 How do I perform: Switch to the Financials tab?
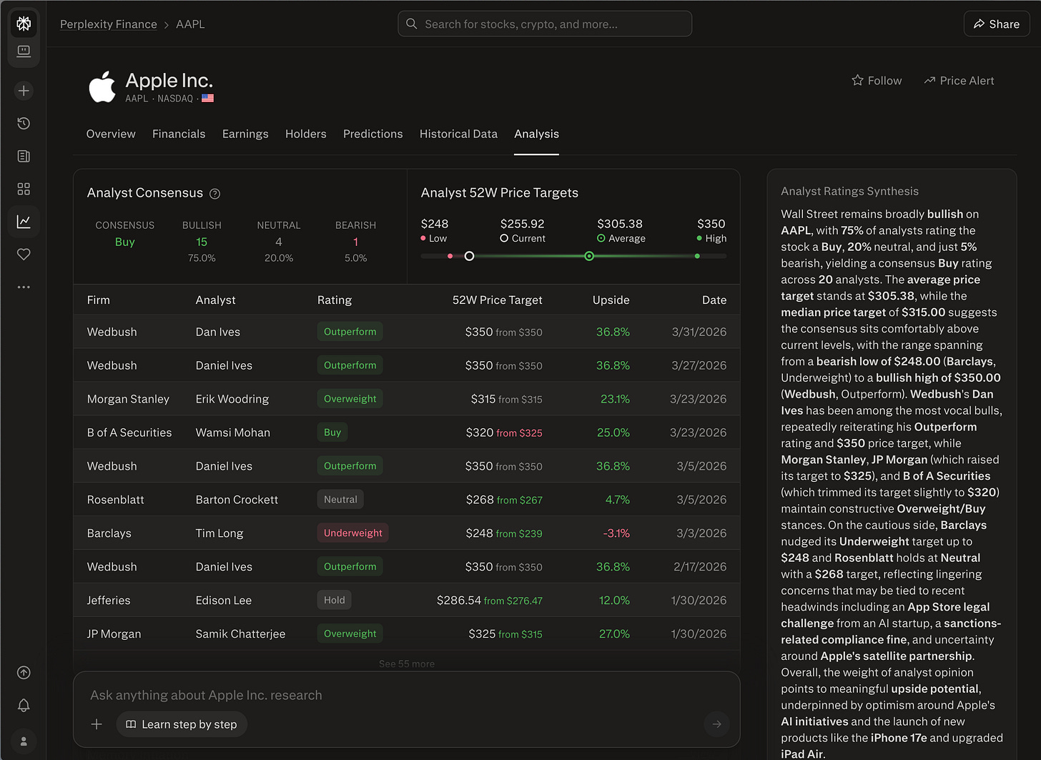point(179,134)
